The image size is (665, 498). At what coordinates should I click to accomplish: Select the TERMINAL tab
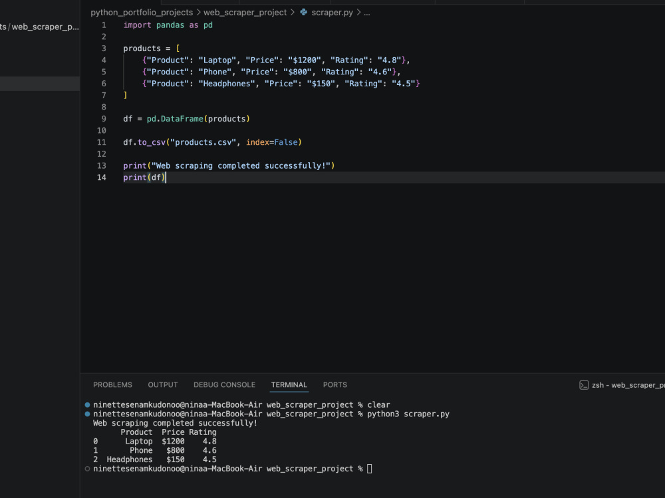289,384
